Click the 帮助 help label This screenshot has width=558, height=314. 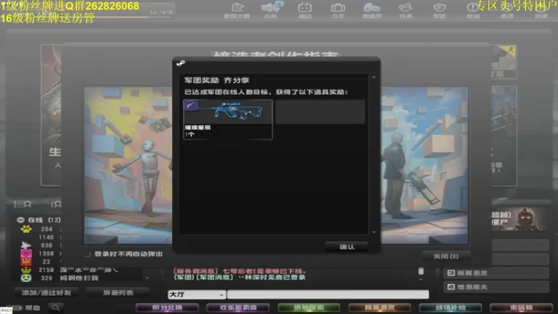pyautogui.click(x=32, y=308)
